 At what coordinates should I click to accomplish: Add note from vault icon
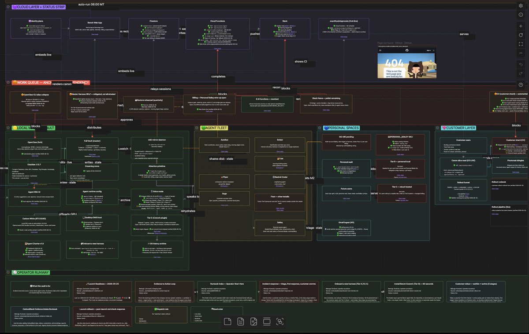[x=241, y=321]
